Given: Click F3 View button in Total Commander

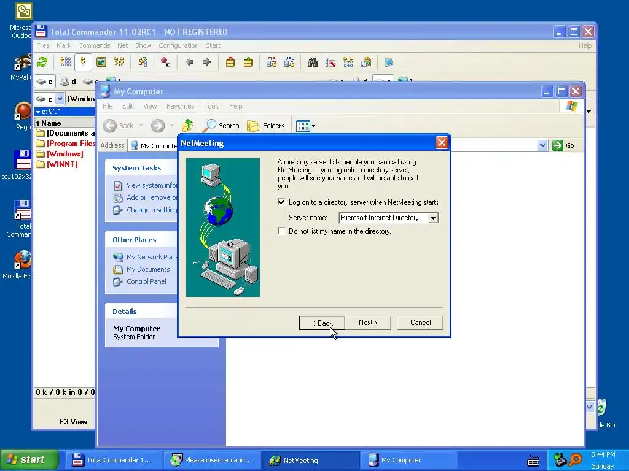Looking at the screenshot, I should point(74,422).
